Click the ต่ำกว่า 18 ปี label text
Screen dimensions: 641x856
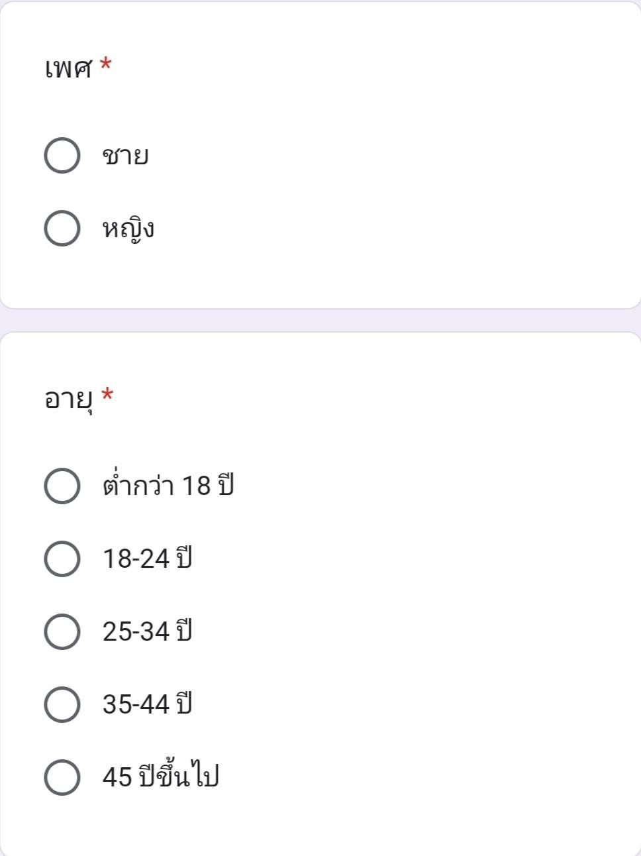(168, 484)
